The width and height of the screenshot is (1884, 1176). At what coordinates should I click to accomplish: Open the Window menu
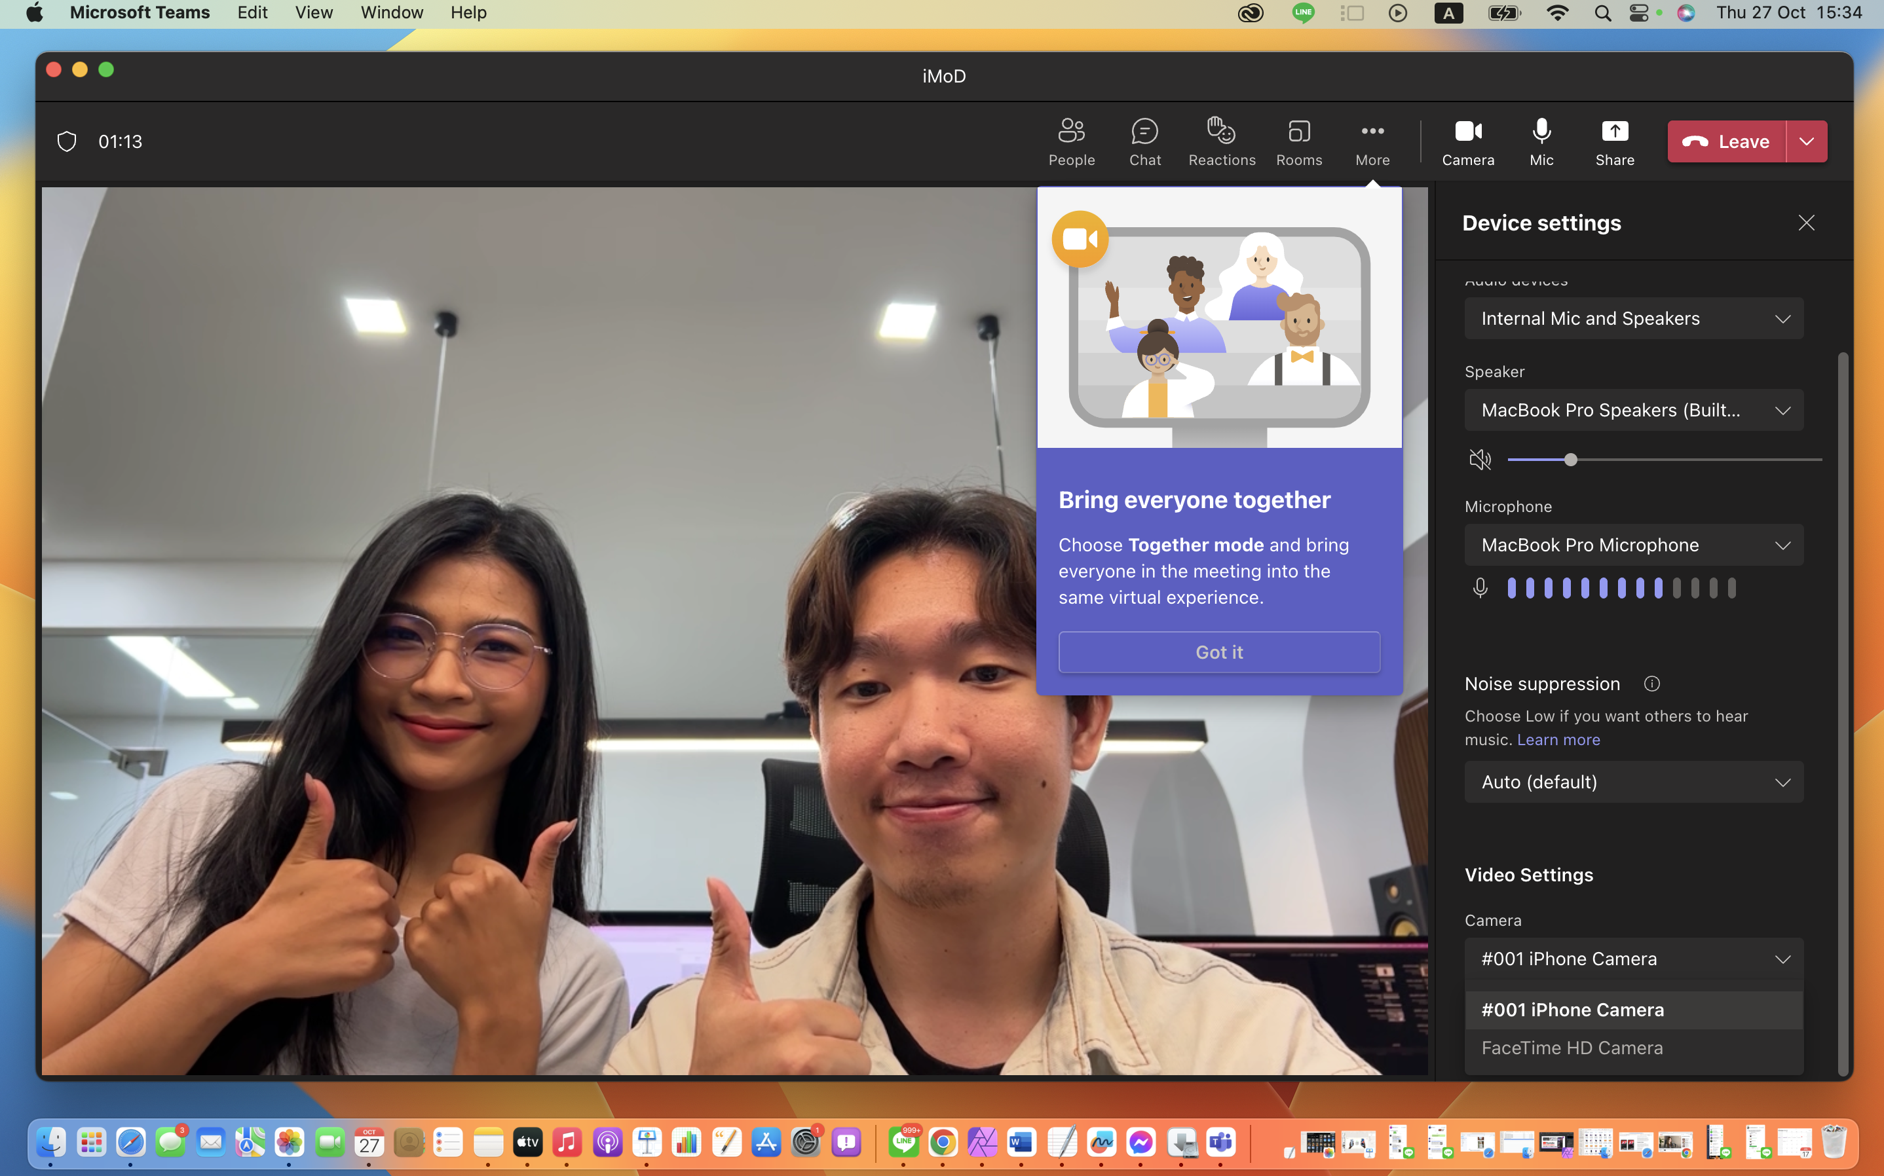[391, 12]
